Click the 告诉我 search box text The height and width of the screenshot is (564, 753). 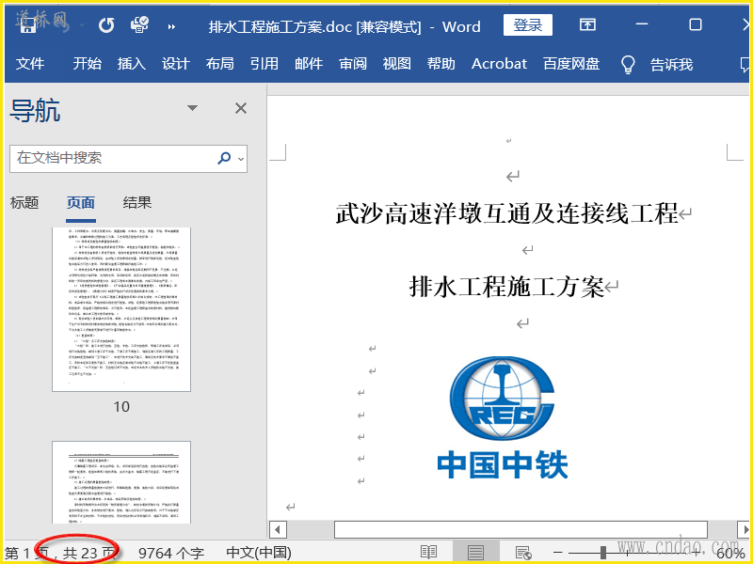tap(671, 64)
